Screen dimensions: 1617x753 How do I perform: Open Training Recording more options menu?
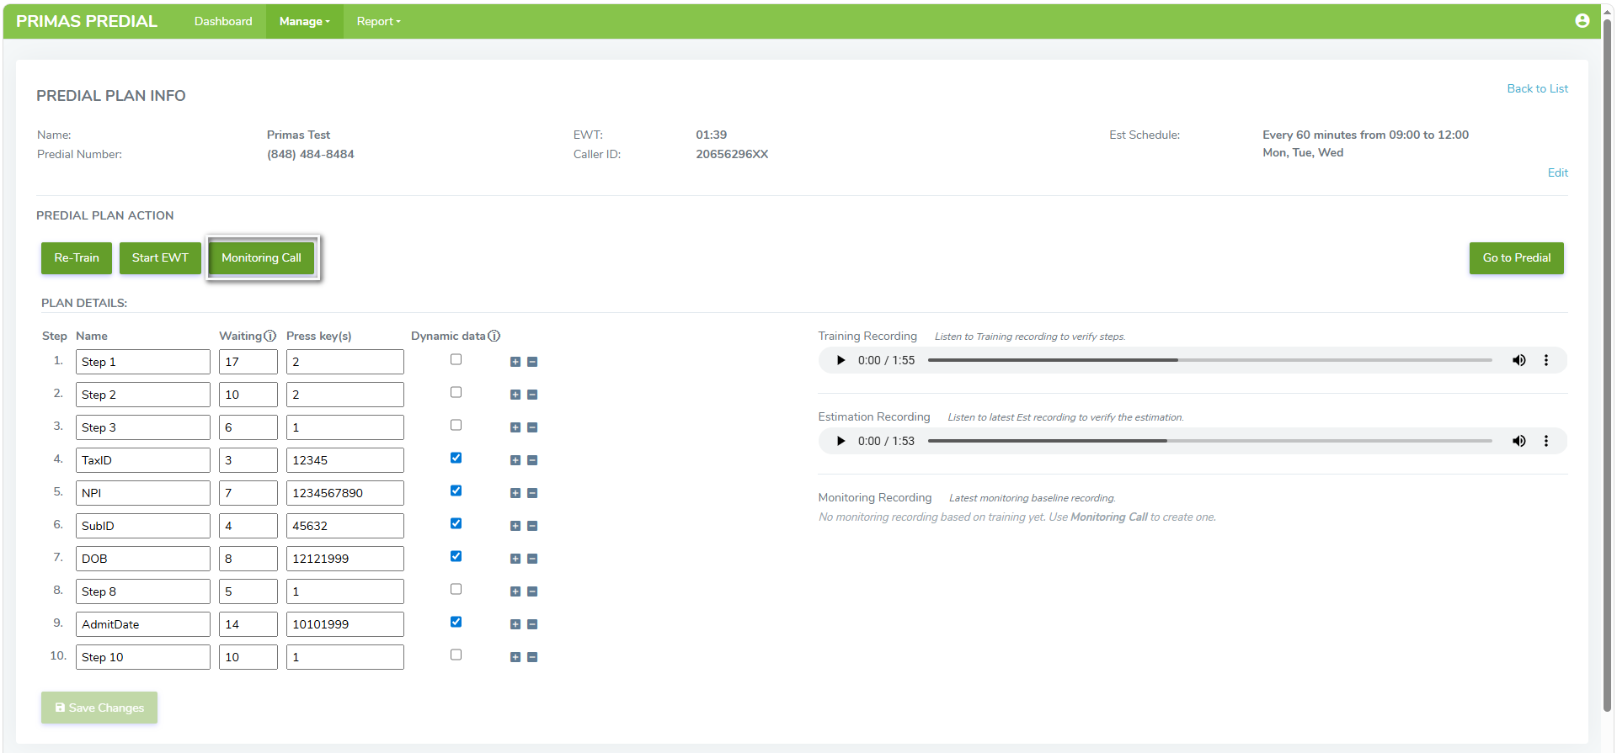point(1546,360)
